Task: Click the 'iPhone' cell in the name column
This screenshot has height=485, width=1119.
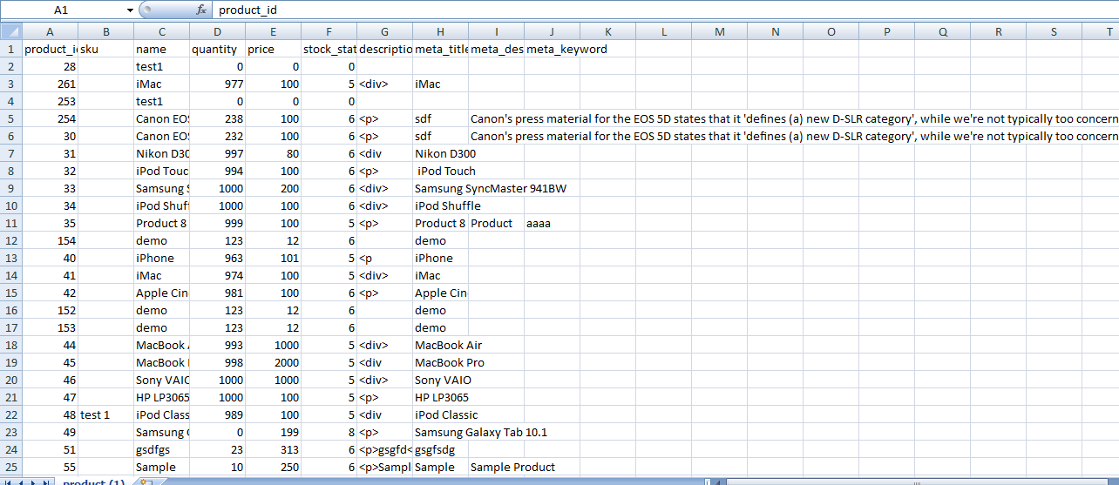Action: point(161,259)
